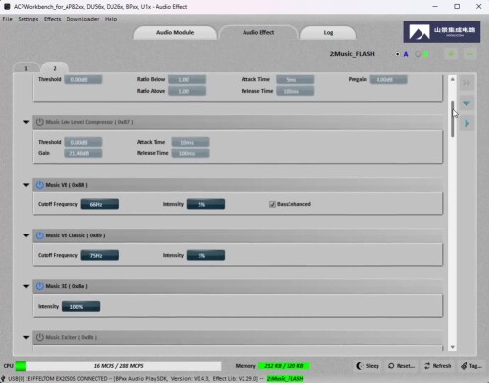Click Low Level Compressor Gain 21.40dB field
Screen dimensions: 489x383
[x=83, y=153]
